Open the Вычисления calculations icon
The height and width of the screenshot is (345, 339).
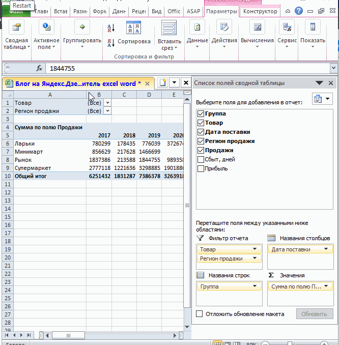point(257,27)
